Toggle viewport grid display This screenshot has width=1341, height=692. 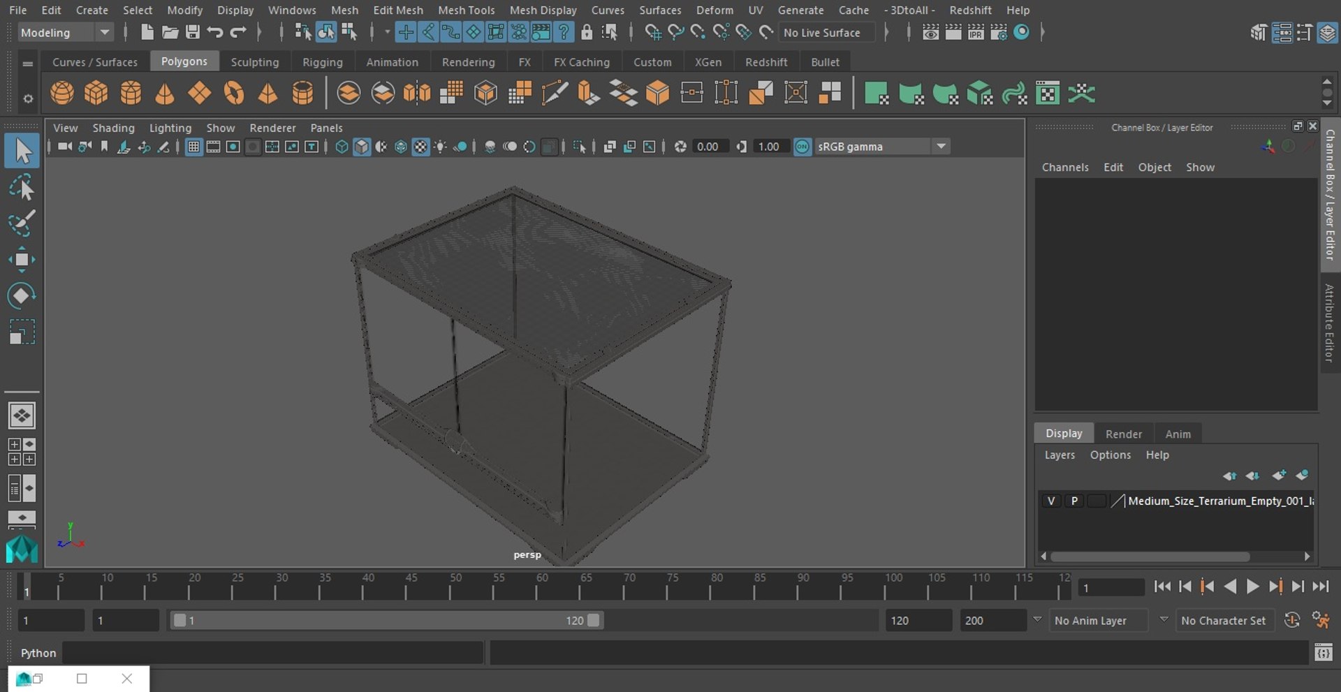193,147
